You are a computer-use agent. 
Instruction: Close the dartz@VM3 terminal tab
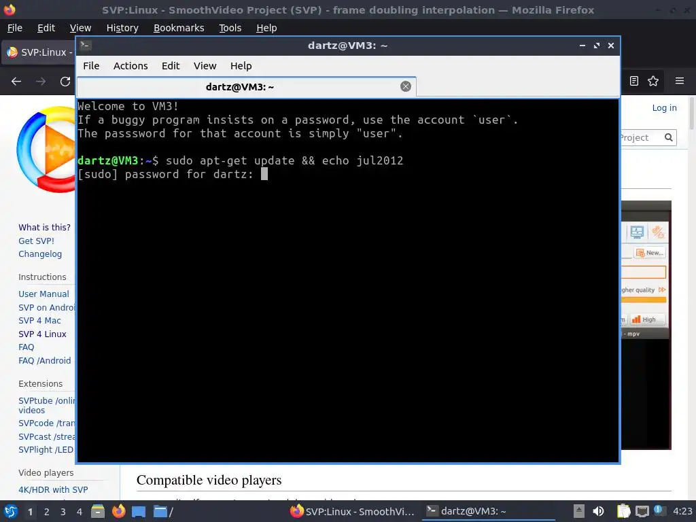pyautogui.click(x=405, y=86)
